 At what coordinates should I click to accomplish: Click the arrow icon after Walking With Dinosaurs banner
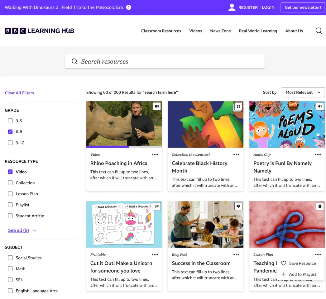(x=129, y=7)
